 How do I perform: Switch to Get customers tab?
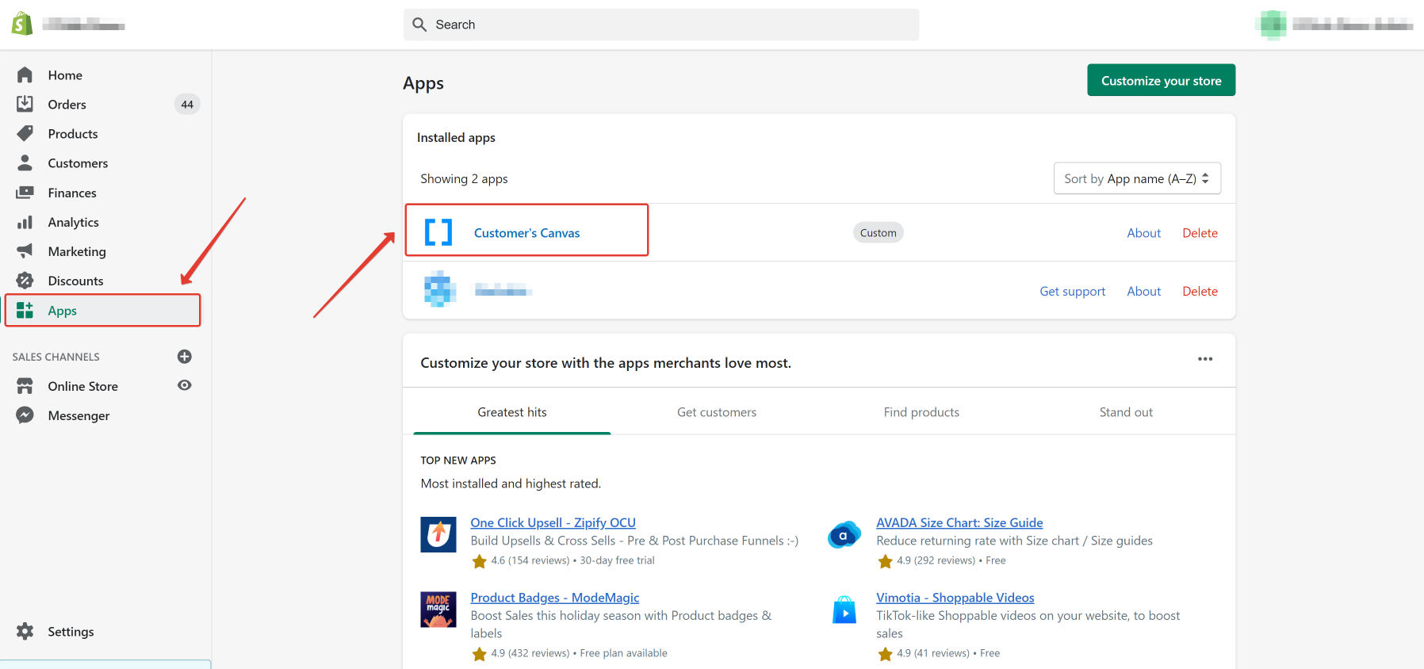tap(717, 411)
